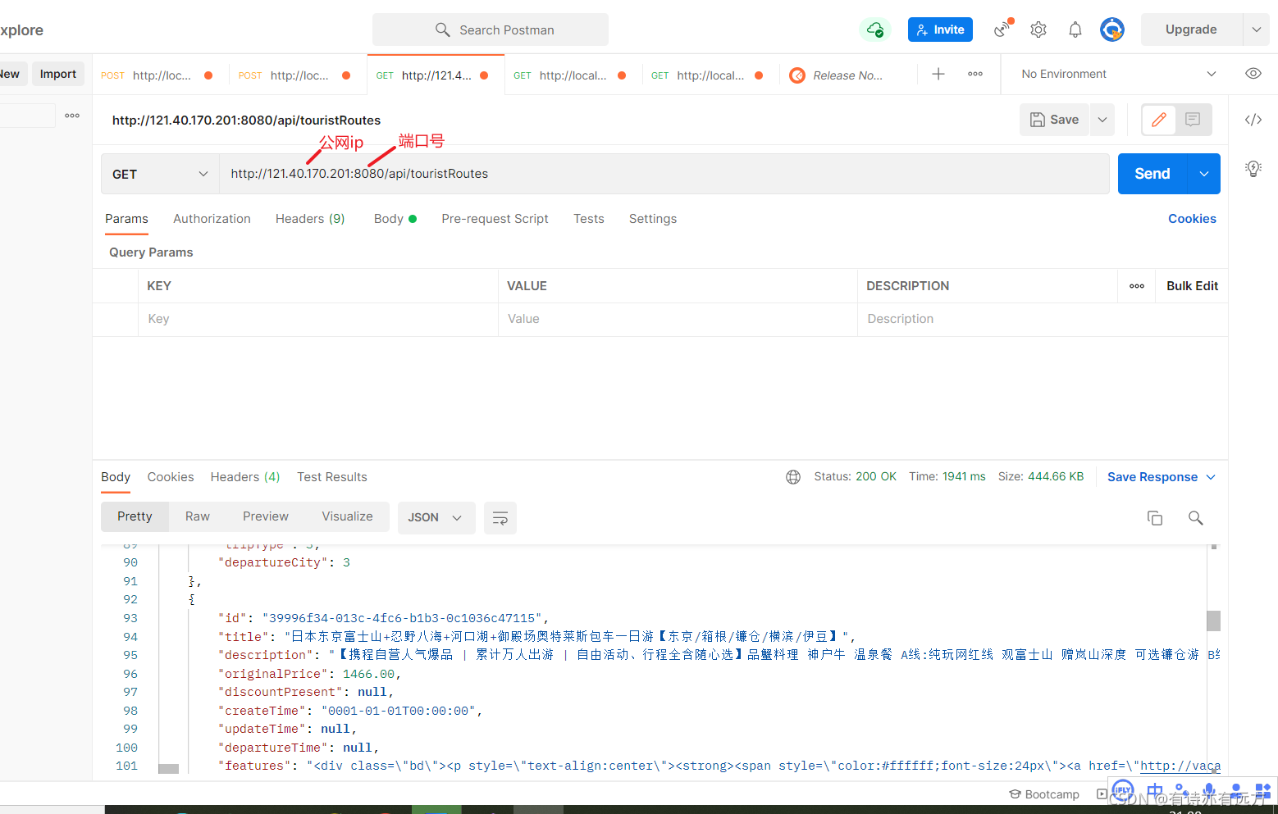
Task: Click the Search Postman box
Action: point(491,30)
